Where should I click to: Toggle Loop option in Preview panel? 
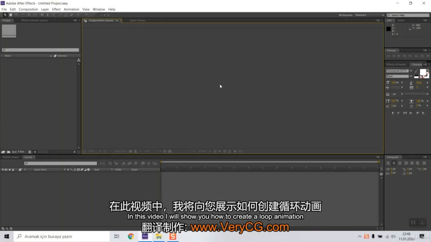(x=422, y=56)
